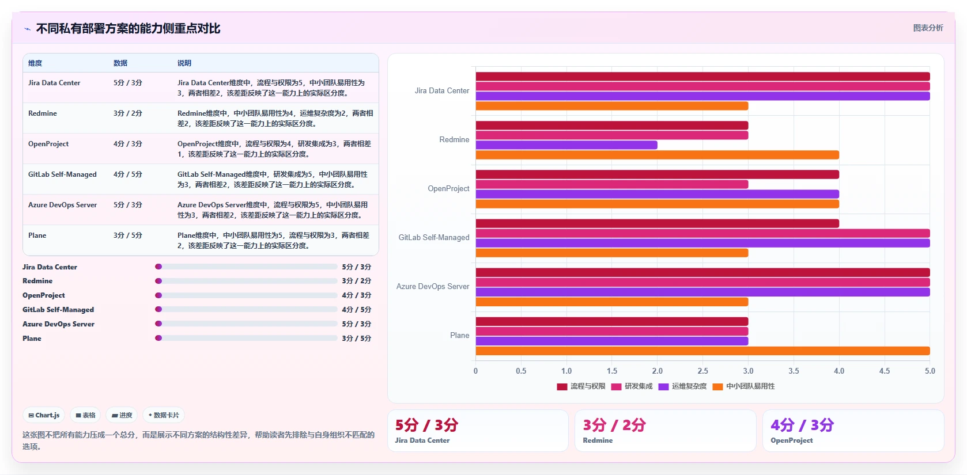Click the GitLab Self-Managed table row name
This screenshot has height=475, width=967.
click(x=62, y=174)
